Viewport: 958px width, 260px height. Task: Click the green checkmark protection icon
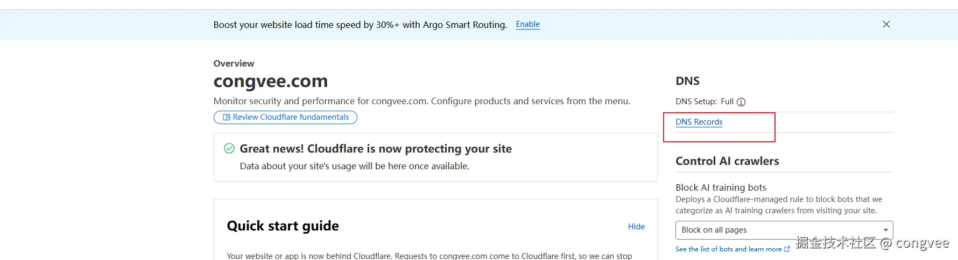point(229,148)
